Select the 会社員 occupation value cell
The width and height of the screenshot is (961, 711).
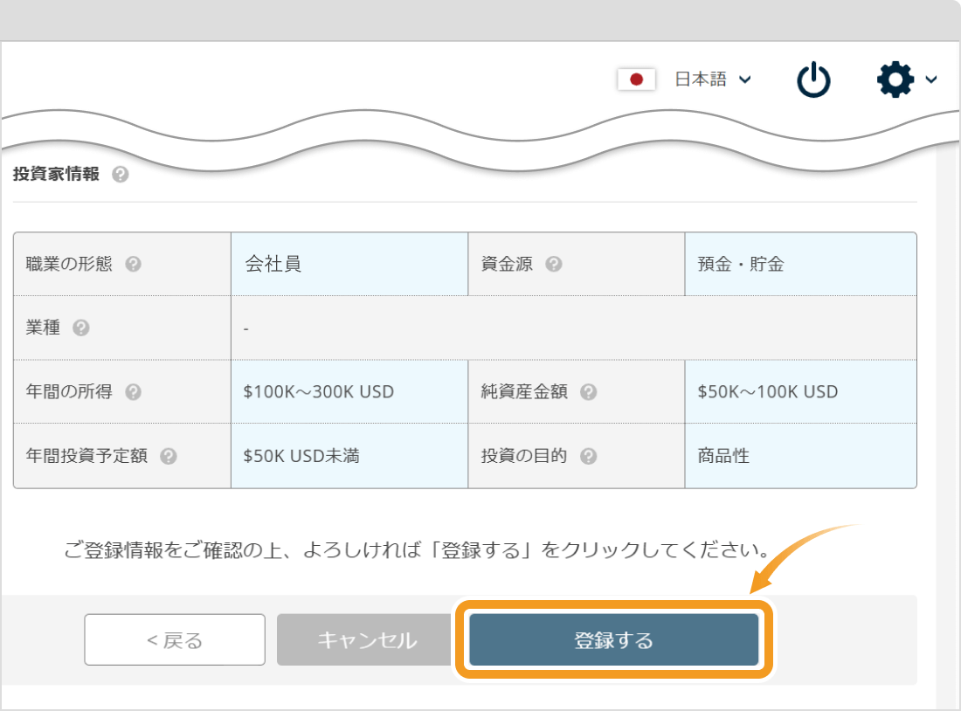pyautogui.click(x=349, y=264)
